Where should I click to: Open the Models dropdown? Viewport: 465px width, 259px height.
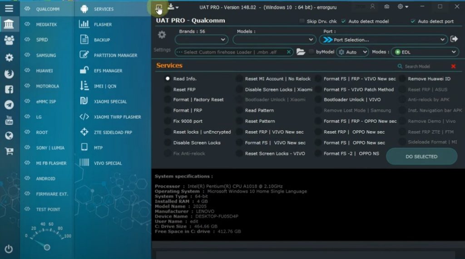point(274,39)
